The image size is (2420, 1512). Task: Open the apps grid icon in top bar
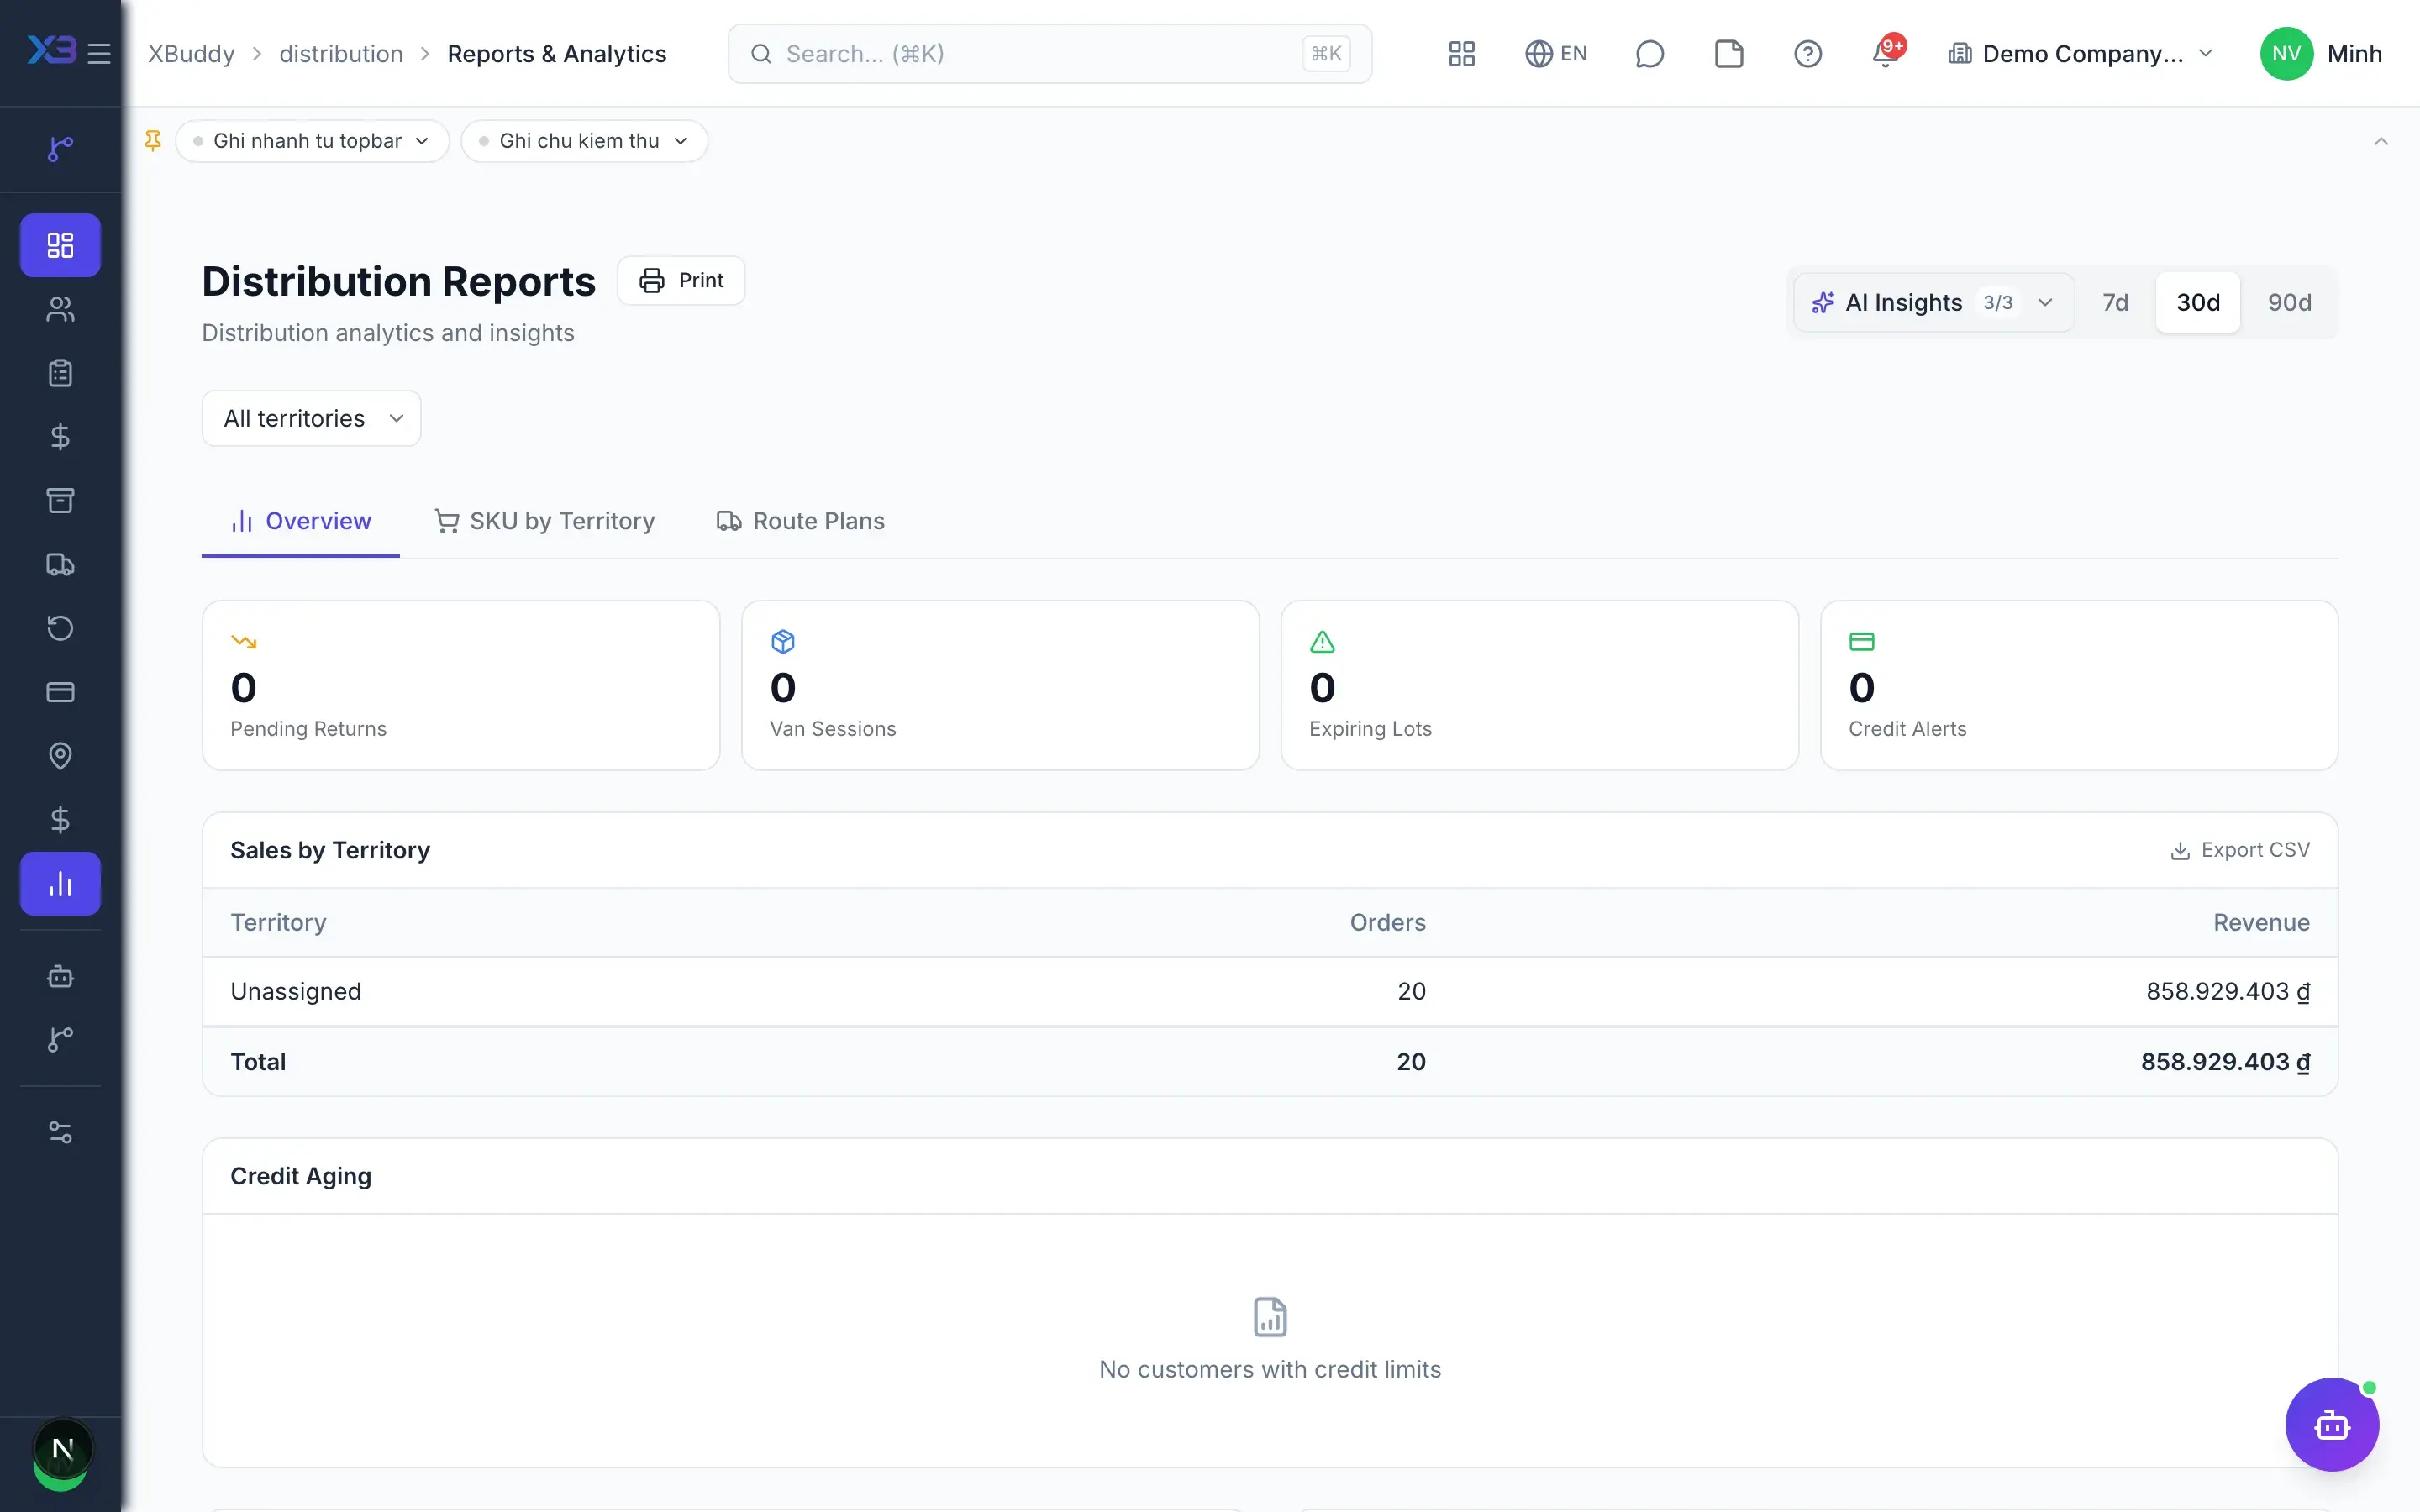[x=1462, y=53]
